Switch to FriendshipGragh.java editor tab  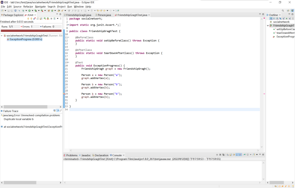(x=77, y=15)
